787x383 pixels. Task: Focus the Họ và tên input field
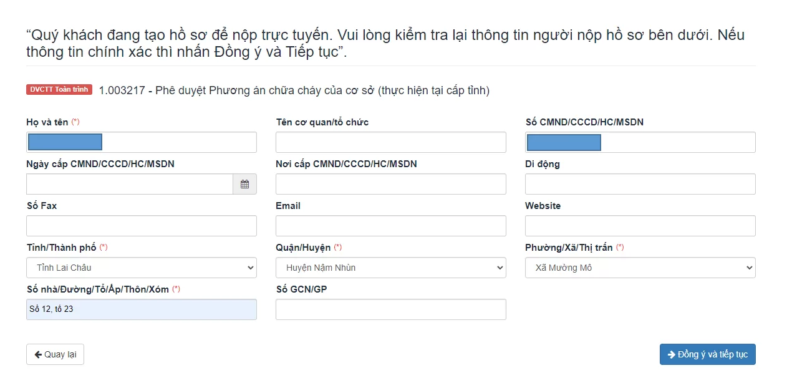pyautogui.click(x=142, y=142)
